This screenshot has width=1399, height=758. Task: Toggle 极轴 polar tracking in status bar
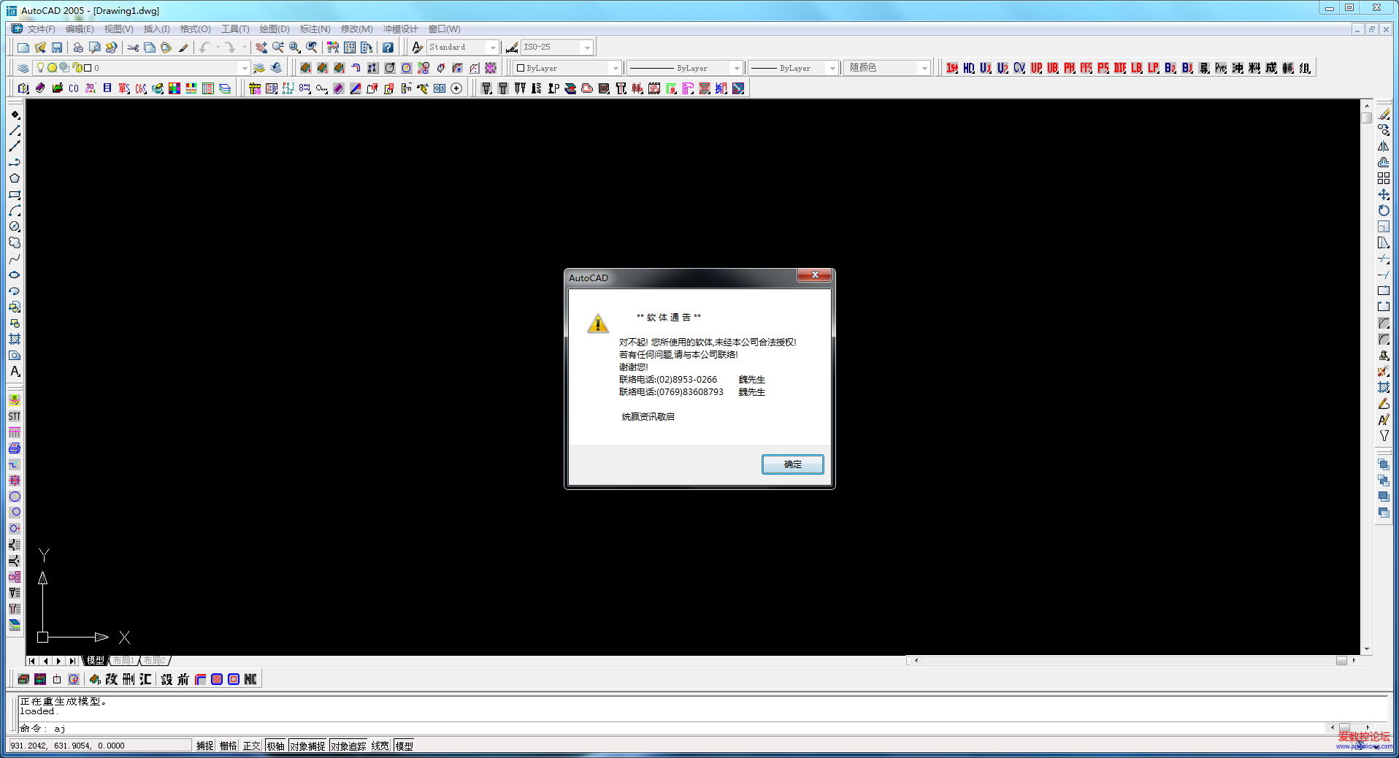[275, 746]
